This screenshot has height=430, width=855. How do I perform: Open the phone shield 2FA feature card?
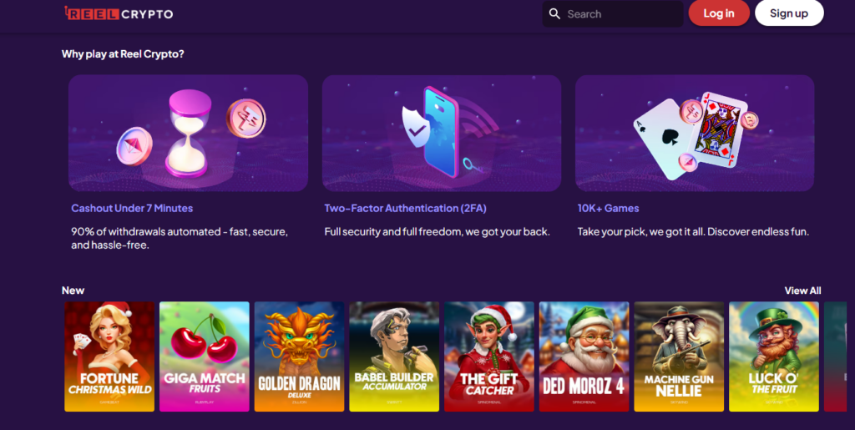point(442,133)
